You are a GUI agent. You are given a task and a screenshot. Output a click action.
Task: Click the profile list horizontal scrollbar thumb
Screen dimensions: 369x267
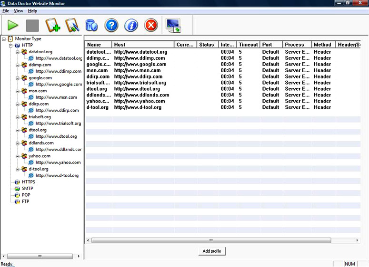[x=211, y=240]
